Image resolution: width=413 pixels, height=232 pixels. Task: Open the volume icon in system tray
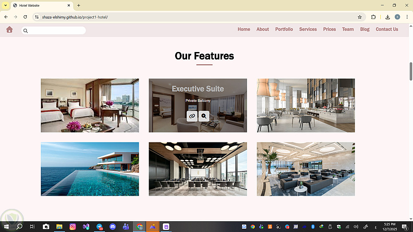[356, 227]
